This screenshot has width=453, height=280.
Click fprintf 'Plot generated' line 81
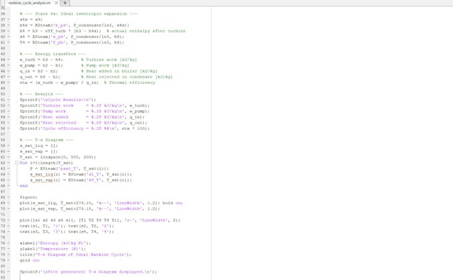(89, 272)
